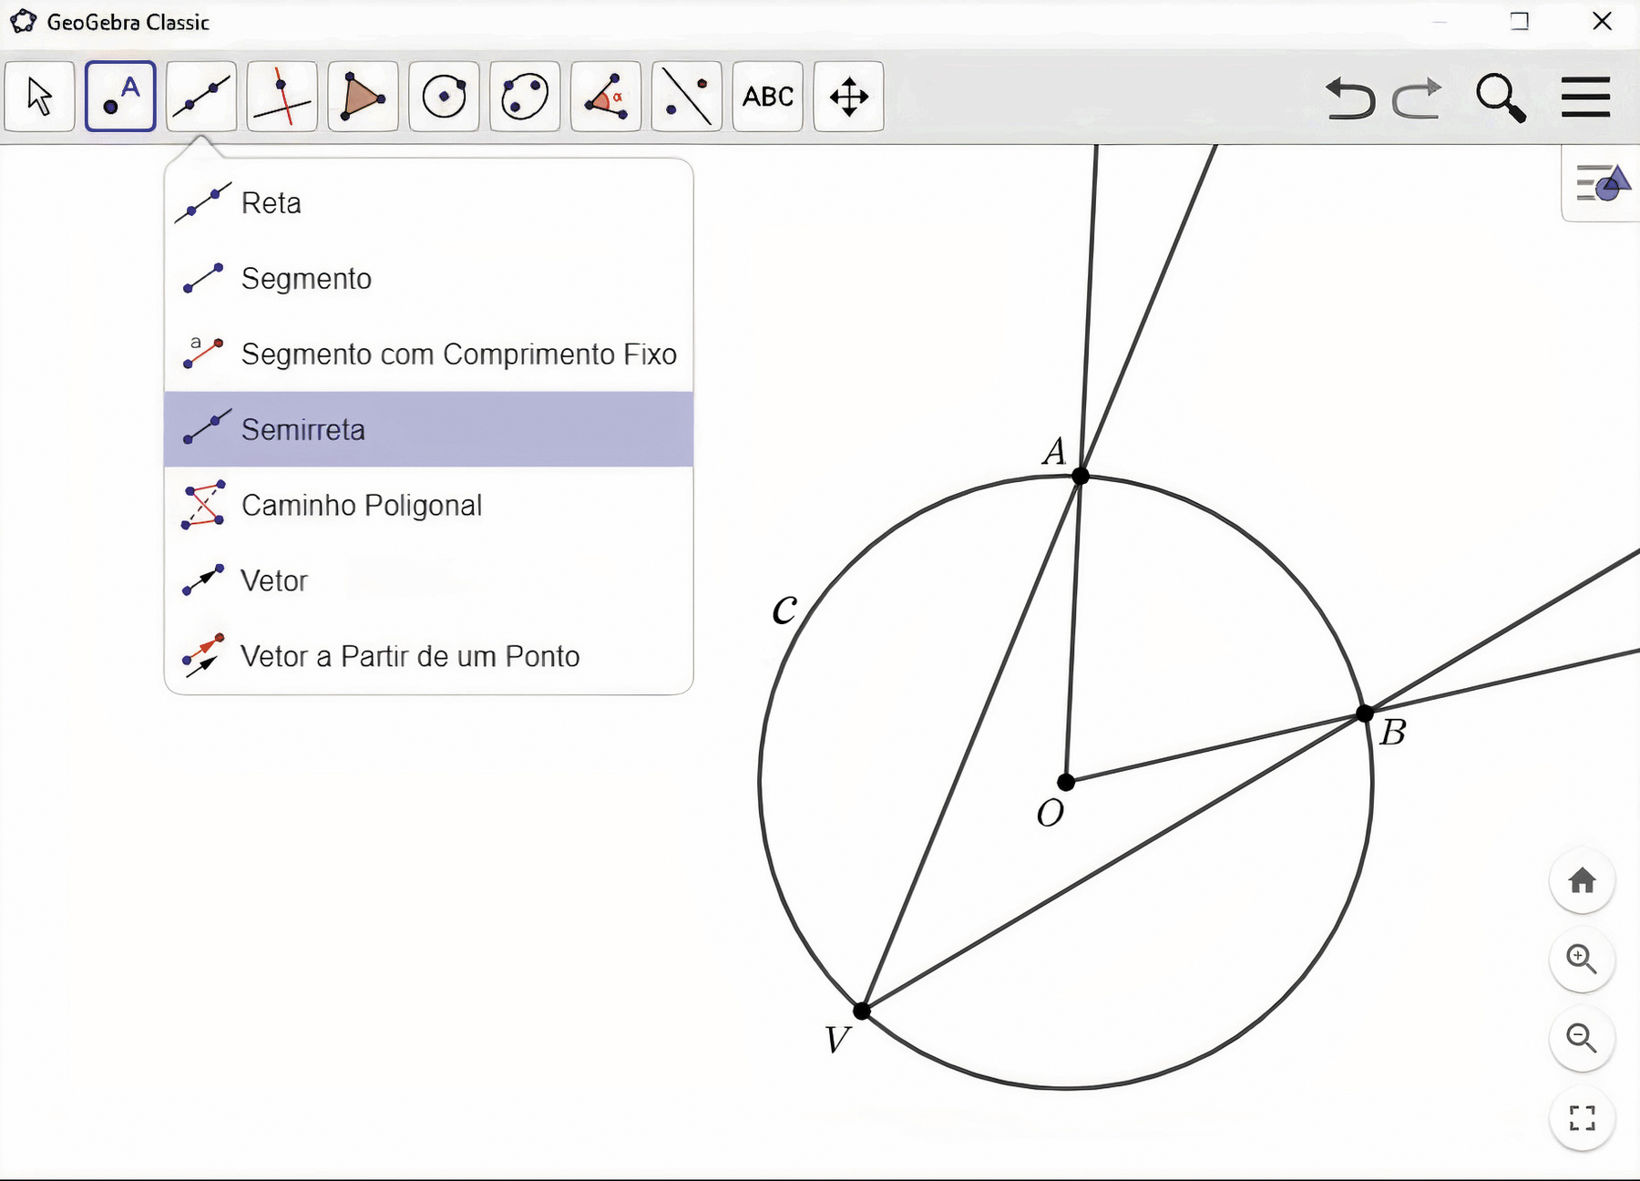Click the GeoGebra Classic app logo
Screen dimensions: 1640x1181
[24, 22]
